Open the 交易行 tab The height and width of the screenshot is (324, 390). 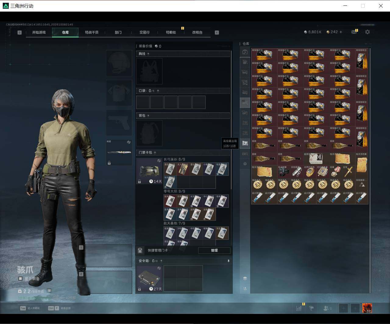pyautogui.click(x=144, y=32)
